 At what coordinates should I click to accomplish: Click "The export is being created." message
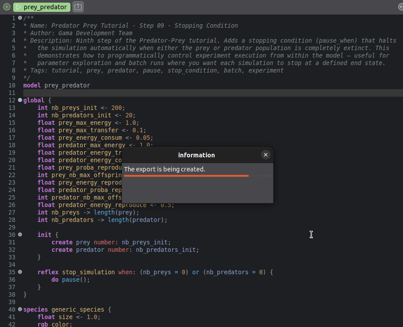(x=165, y=169)
